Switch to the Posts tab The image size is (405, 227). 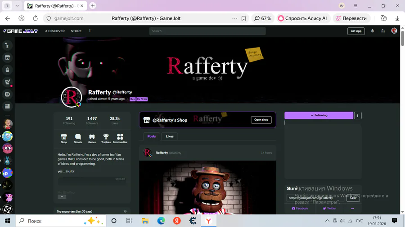(152, 136)
